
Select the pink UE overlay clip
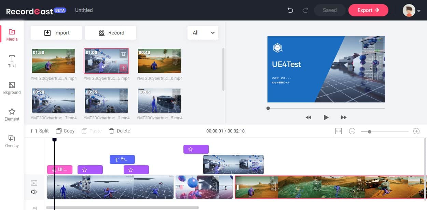click(x=60, y=170)
